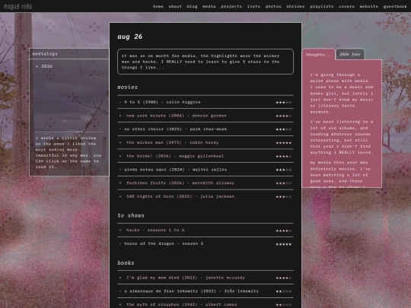Image resolution: width=411 pixels, height=308 pixels.
Task: Click the star rating for myth of sisyphus
Action: 284,305
